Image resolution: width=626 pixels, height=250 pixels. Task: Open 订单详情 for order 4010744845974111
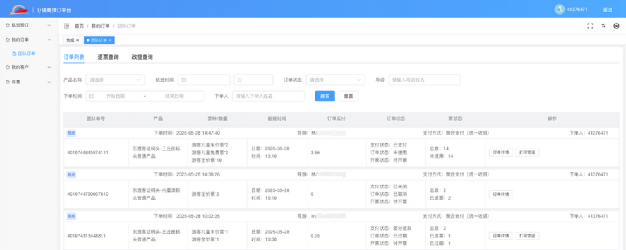[501, 152]
